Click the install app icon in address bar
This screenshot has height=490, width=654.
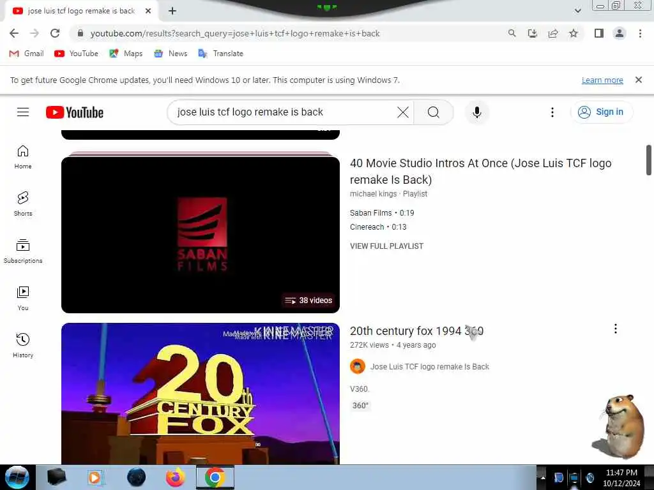(x=532, y=33)
